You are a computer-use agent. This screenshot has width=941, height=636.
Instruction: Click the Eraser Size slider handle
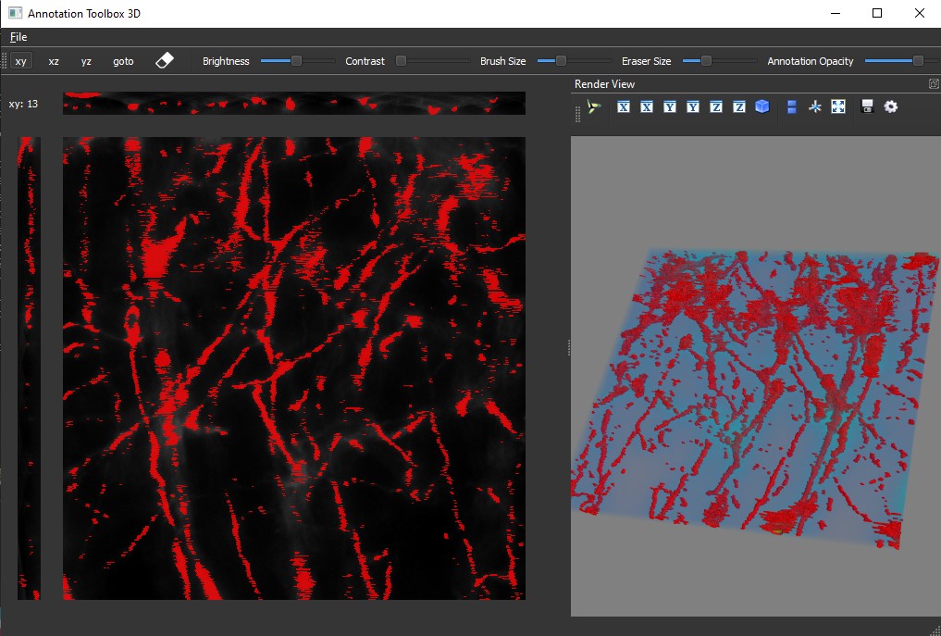coord(706,61)
